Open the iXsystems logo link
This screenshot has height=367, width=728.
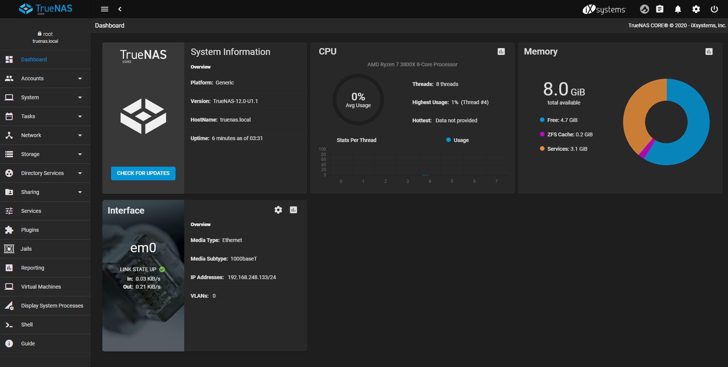tap(604, 9)
